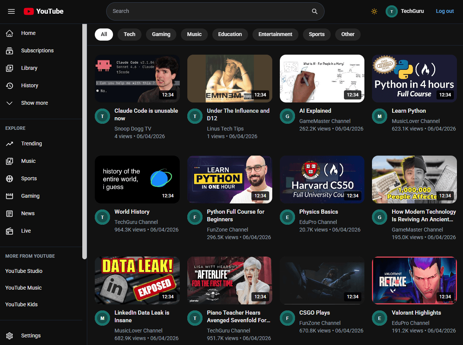
Task: Open the hamburger menu icon
Action: [11, 11]
